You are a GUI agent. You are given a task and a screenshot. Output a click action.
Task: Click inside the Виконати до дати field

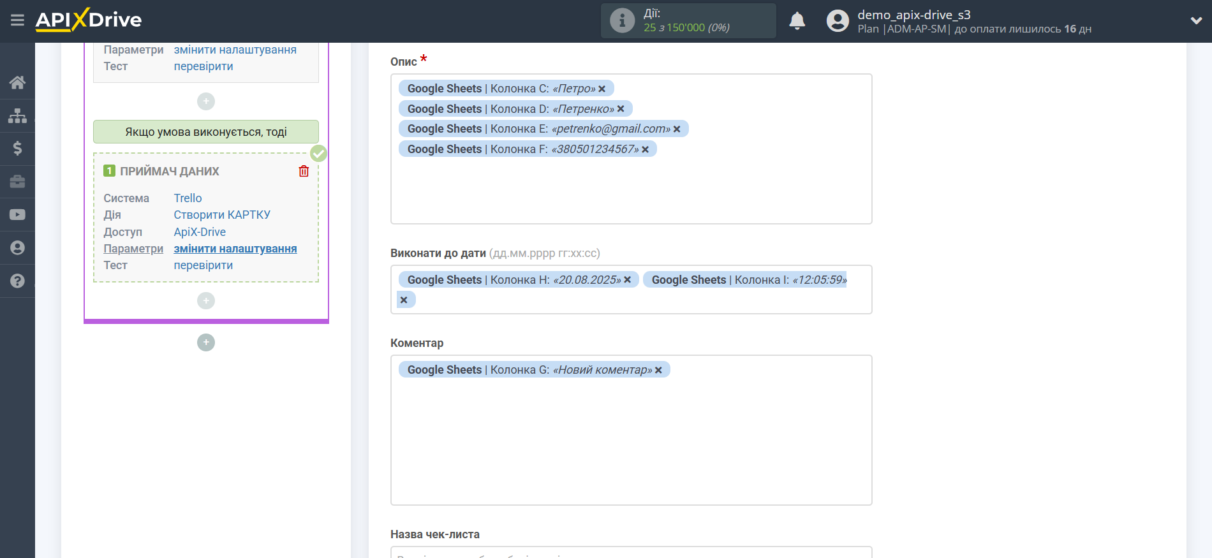[x=632, y=290]
